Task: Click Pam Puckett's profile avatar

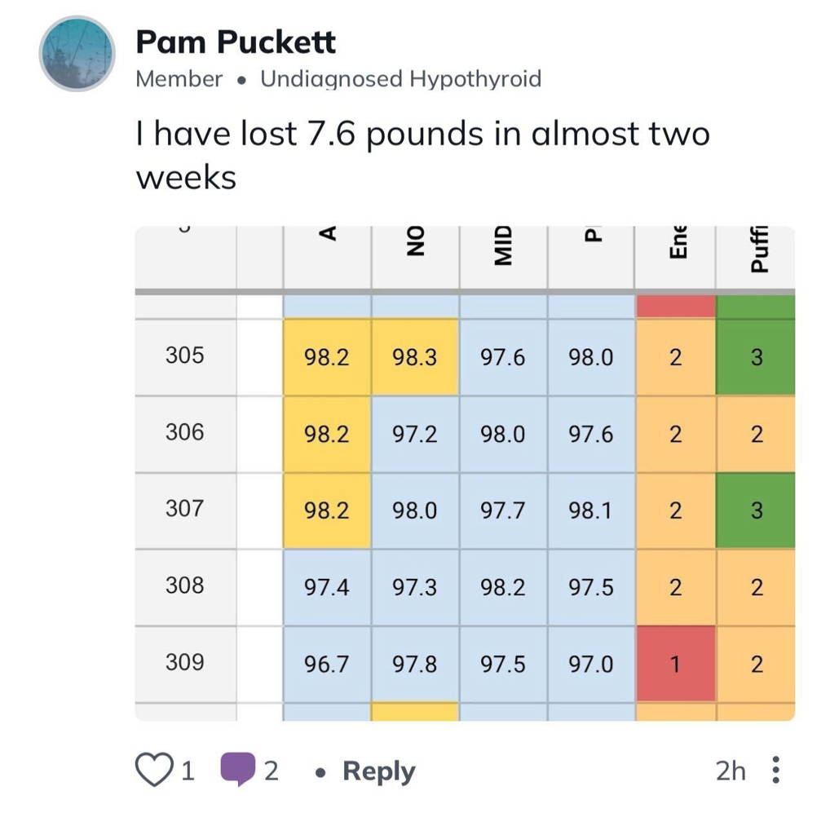Action: [x=77, y=54]
